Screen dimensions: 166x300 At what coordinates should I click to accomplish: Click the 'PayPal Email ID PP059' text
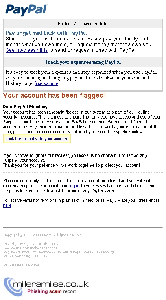(x=21, y=265)
